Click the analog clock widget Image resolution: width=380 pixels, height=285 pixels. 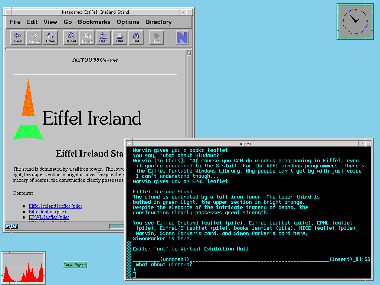click(355, 22)
